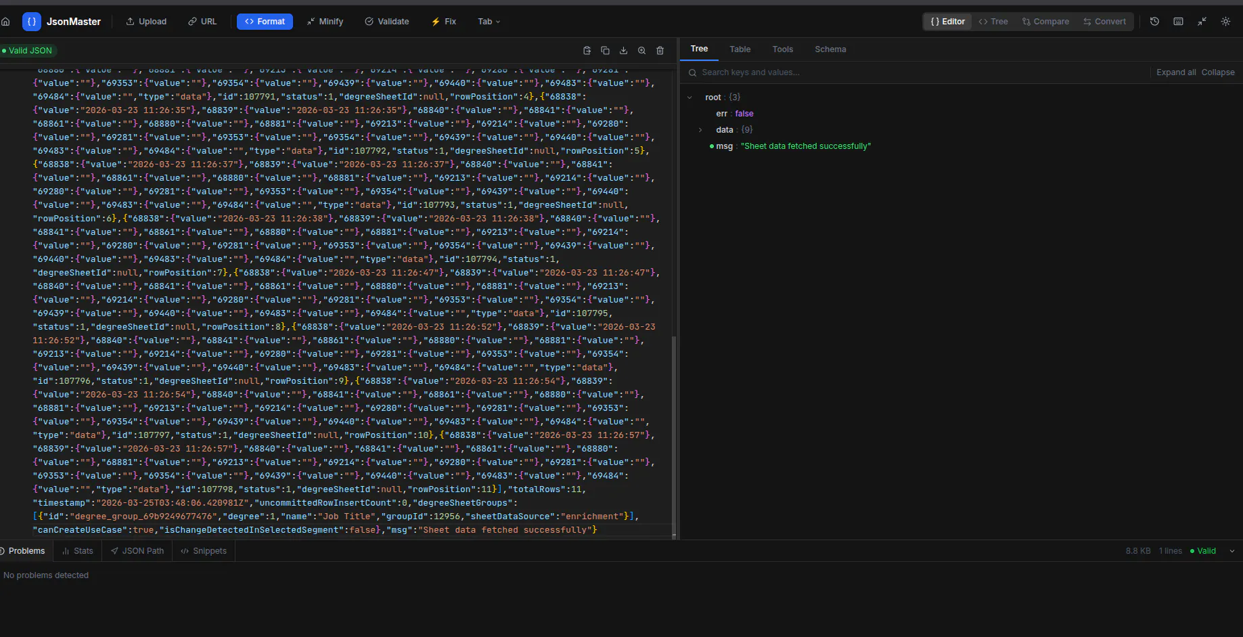This screenshot has height=637, width=1243.
Task: Minify the JSON content
Action: pyautogui.click(x=325, y=22)
